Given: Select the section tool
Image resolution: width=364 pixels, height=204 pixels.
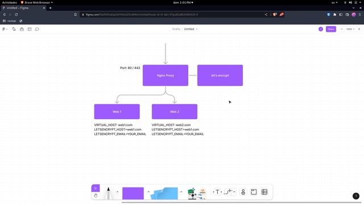Looking at the screenshot, I should click(254, 192).
